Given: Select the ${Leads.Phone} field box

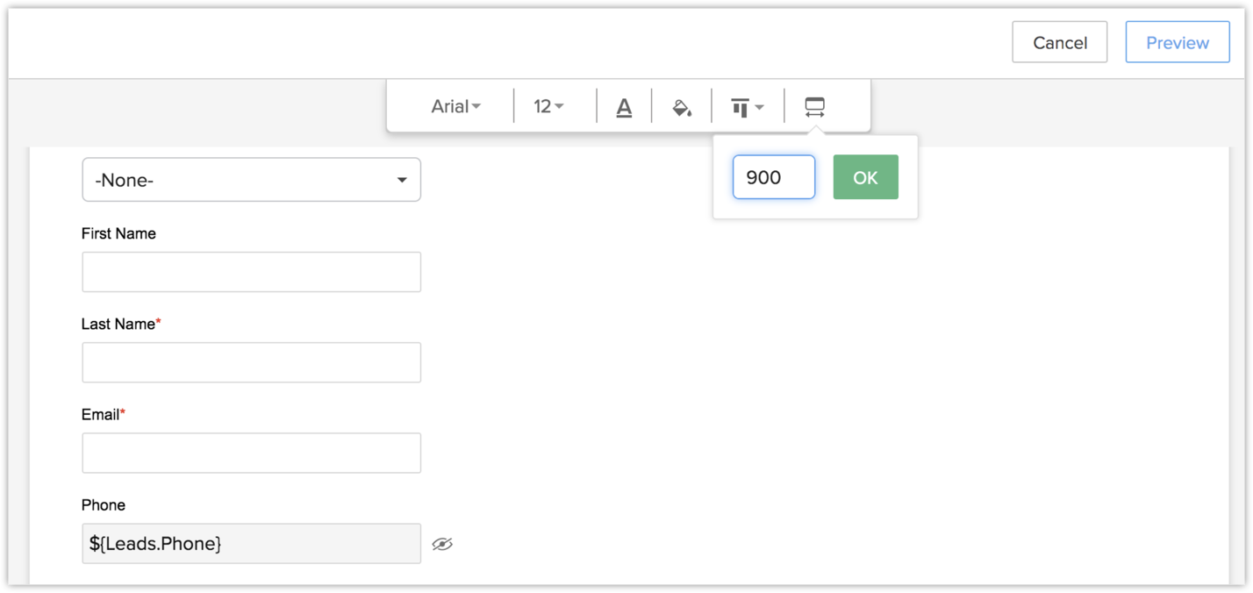Looking at the screenshot, I should tap(251, 544).
